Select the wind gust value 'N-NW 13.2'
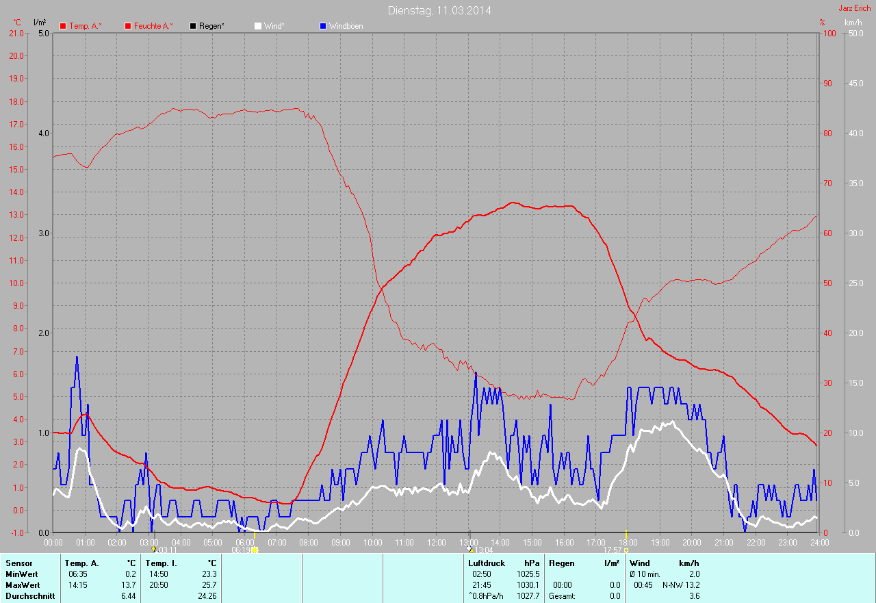This screenshot has width=876, height=603. (x=680, y=585)
